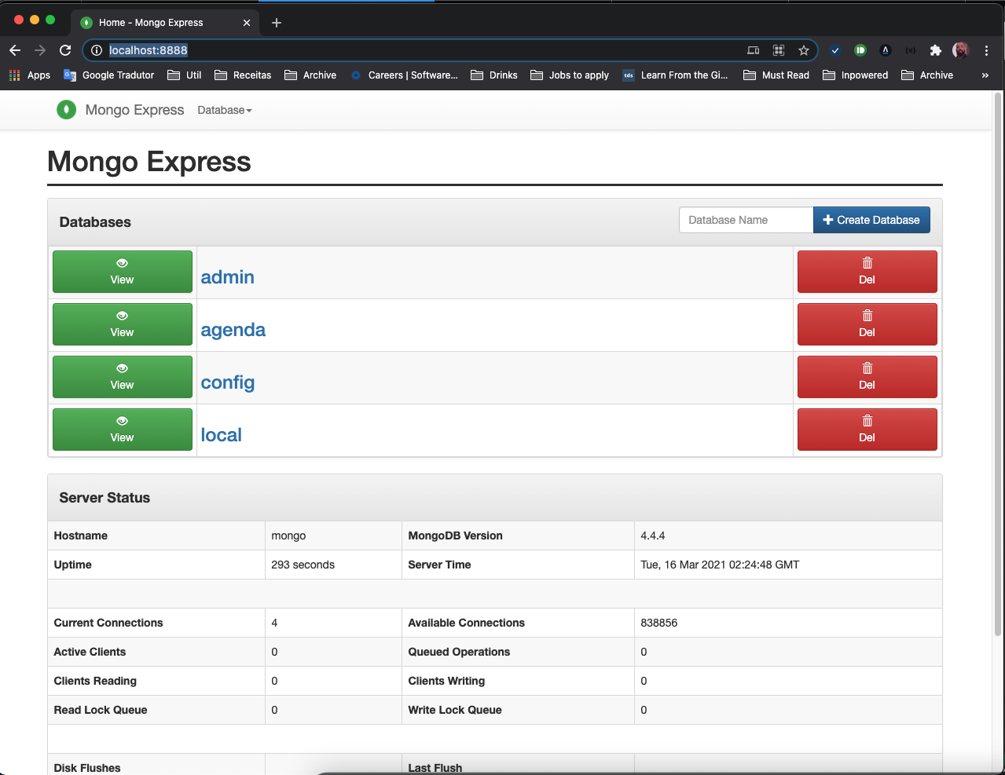Click the Available Connections value 838856

[x=658, y=623]
